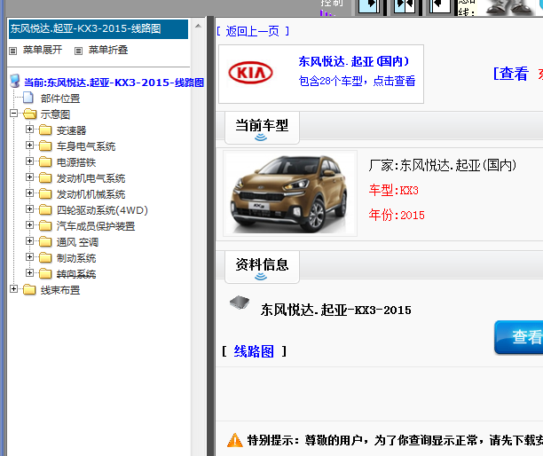
Task: Click the gray chip icon beside 东风悦达.起亚-KX3-2015
Action: [240, 303]
